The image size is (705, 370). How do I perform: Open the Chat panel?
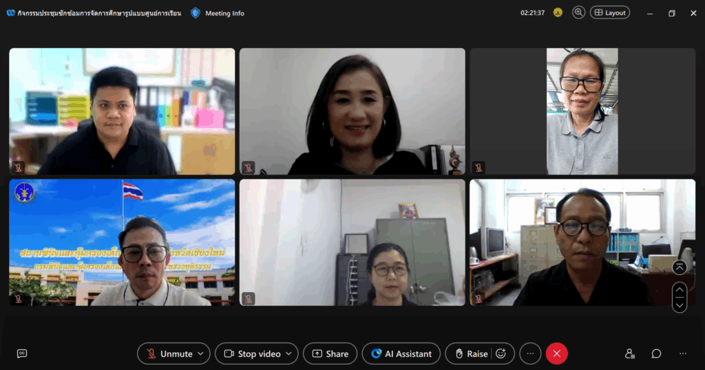click(x=656, y=353)
